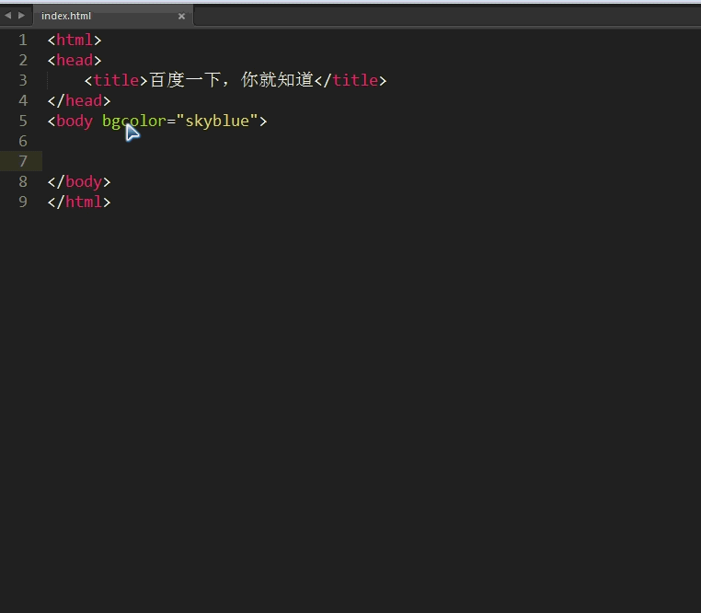Click the Chinese title text 百度一下
Image resolution: width=701 pixels, height=613 pixels.
[x=185, y=80]
